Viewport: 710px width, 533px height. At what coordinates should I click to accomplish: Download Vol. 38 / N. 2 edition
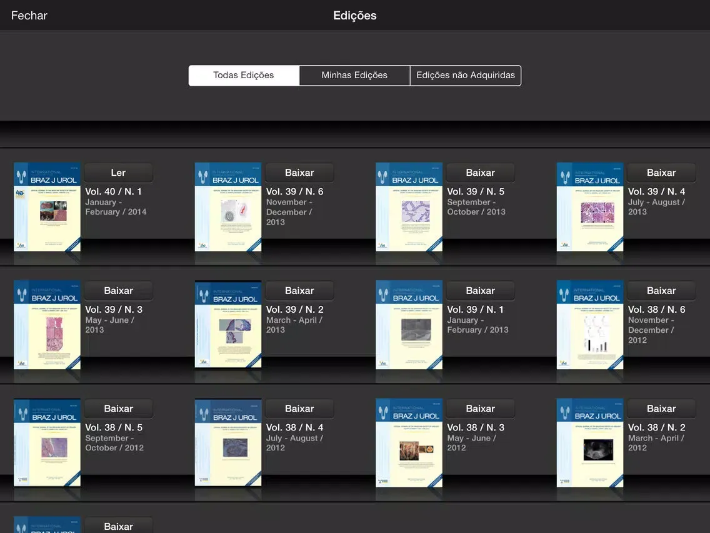(661, 409)
